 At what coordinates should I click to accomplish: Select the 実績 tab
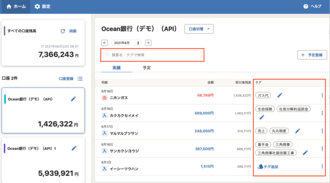click(x=116, y=67)
